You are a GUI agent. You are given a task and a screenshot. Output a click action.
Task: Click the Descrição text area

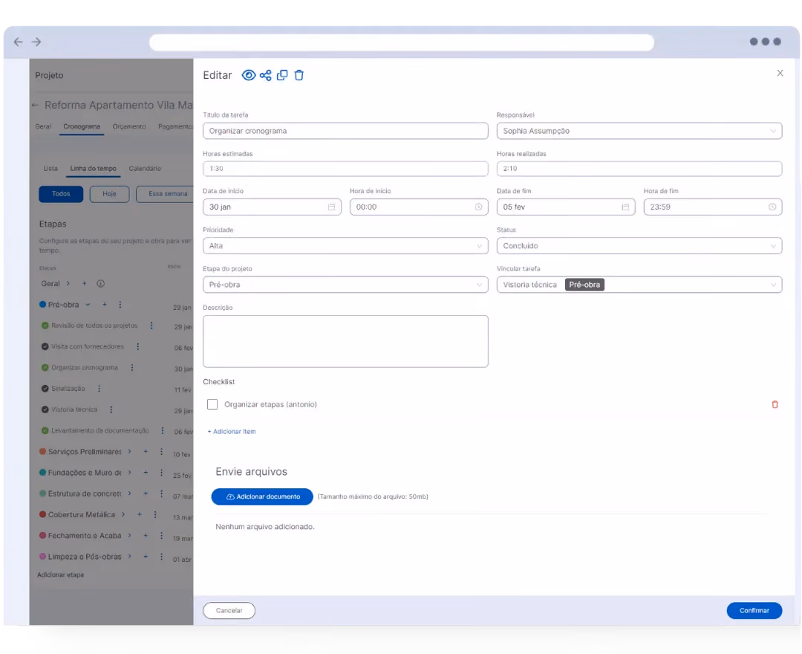[345, 341]
